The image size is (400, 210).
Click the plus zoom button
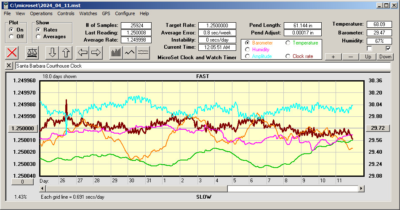pyautogui.click(x=333, y=57)
